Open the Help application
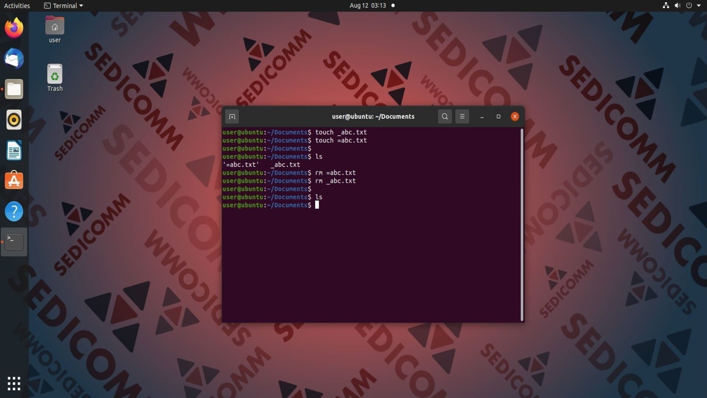The width and height of the screenshot is (707, 398). [14, 212]
